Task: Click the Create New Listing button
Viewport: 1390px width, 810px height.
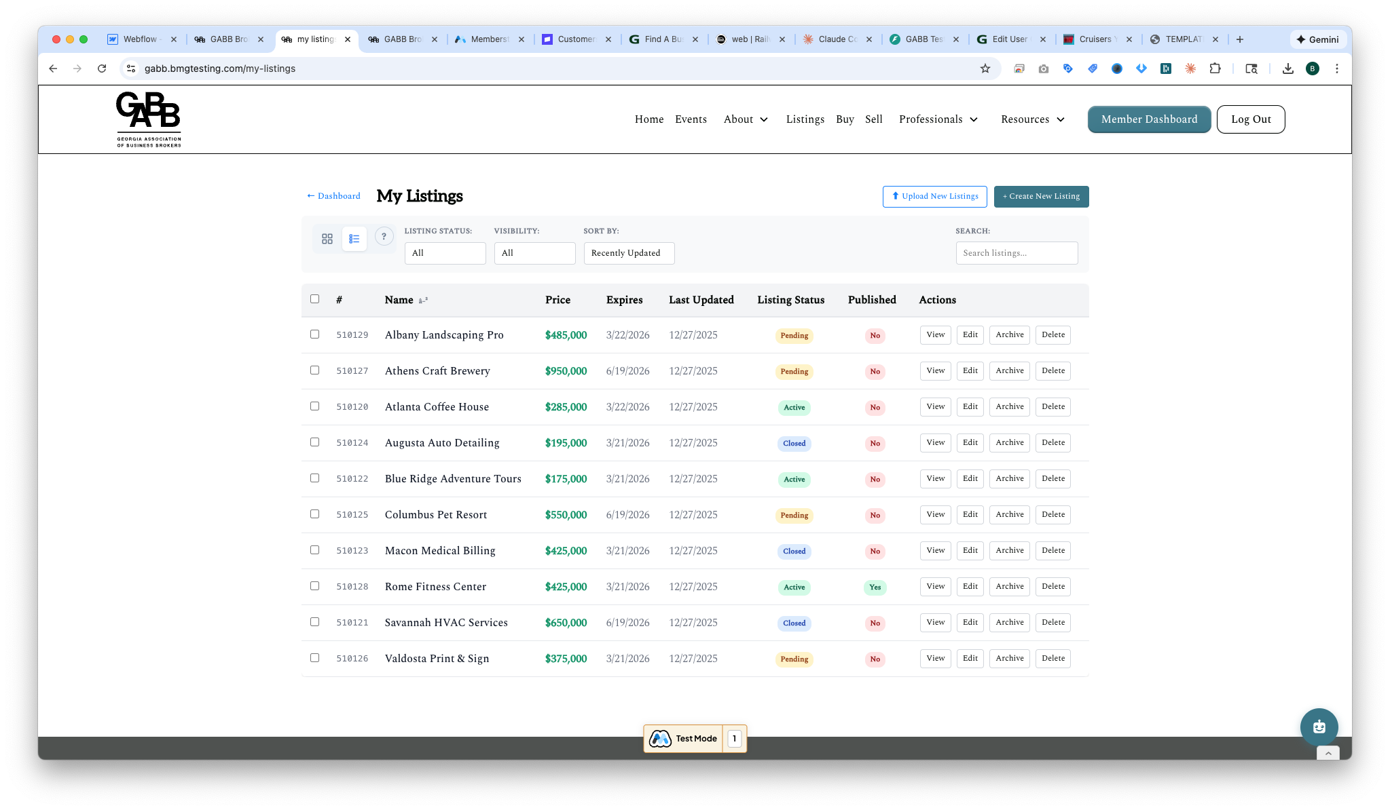Action: tap(1040, 196)
